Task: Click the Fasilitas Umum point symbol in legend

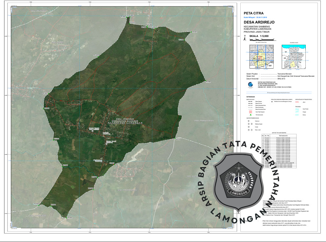Action: (x=272, y=102)
